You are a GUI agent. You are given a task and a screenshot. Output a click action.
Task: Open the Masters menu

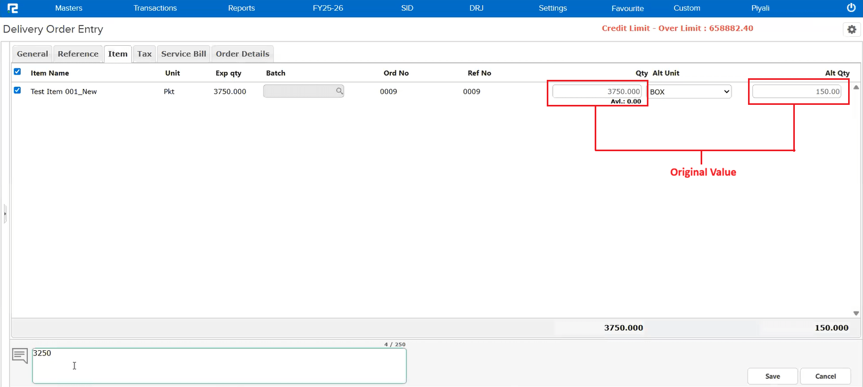click(x=69, y=8)
